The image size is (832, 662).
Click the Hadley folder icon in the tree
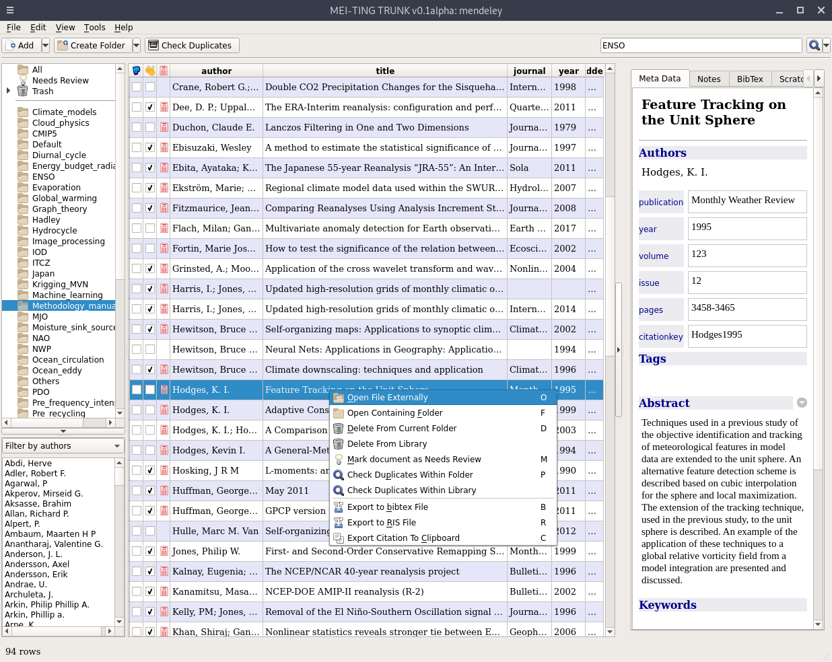(23, 219)
